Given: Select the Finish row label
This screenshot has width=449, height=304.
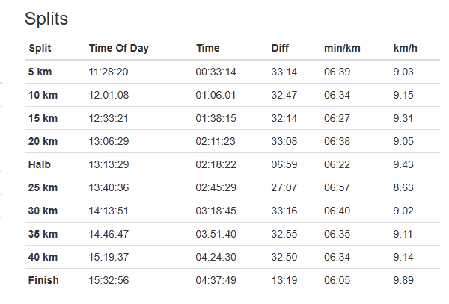Looking at the screenshot, I should point(43,281).
